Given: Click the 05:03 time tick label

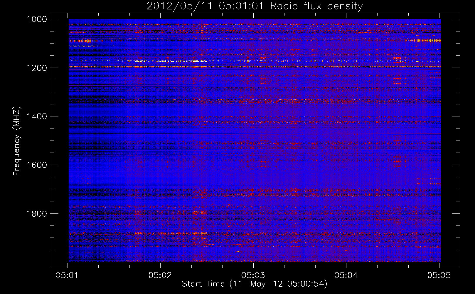Looking at the screenshot, I should click(253, 275).
